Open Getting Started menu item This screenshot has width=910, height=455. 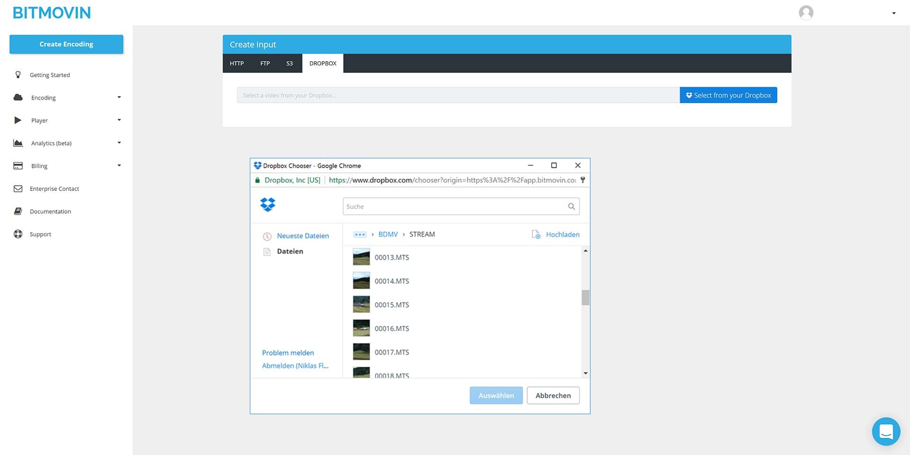click(50, 75)
